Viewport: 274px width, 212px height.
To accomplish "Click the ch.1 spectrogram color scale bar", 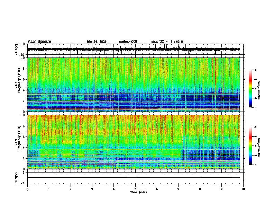I will click(250, 89).
